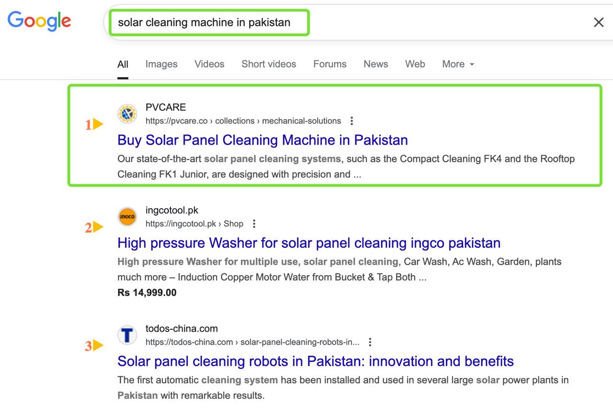
Task: Select the All results tab
Action: click(x=123, y=64)
